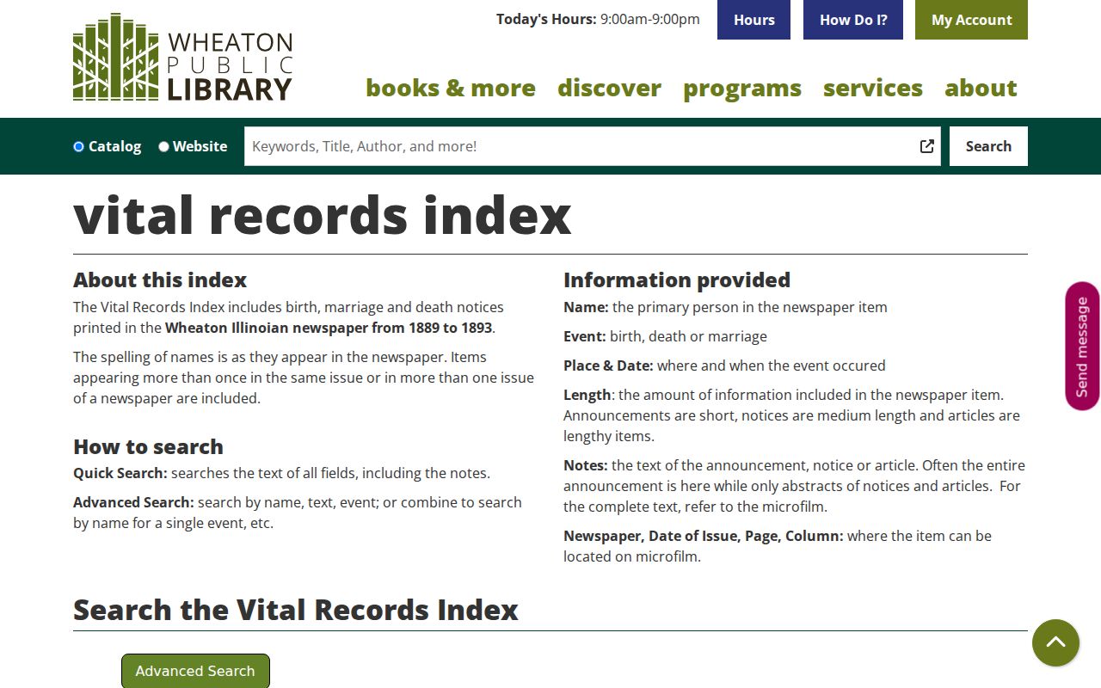Click the 'Event:' label under Information provided
This screenshot has width=1101, height=688.
click(x=585, y=336)
